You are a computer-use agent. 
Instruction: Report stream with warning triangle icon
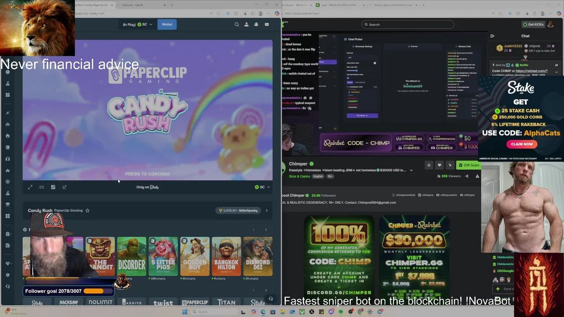[x=477, y=176]
